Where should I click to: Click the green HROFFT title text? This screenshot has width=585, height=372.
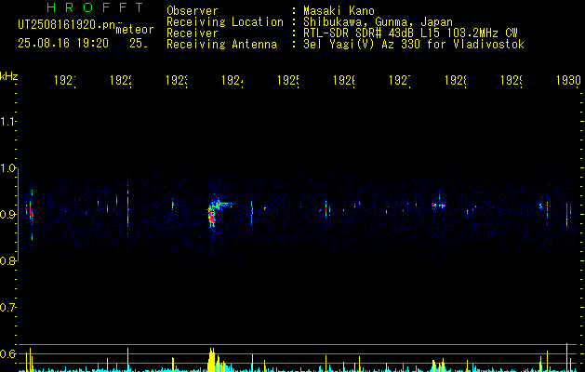click(96, 7)
